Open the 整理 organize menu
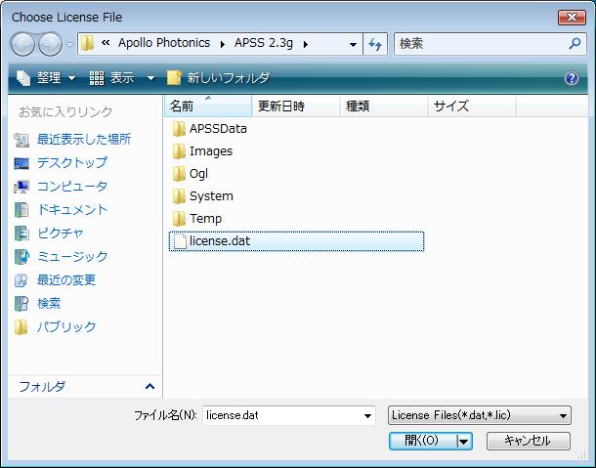596x468 pixels. tap(46, 78)
